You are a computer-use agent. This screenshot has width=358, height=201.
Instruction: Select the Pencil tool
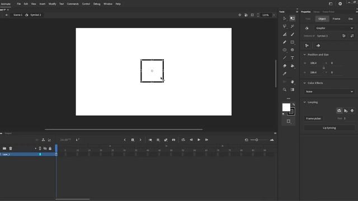(285, 42)
